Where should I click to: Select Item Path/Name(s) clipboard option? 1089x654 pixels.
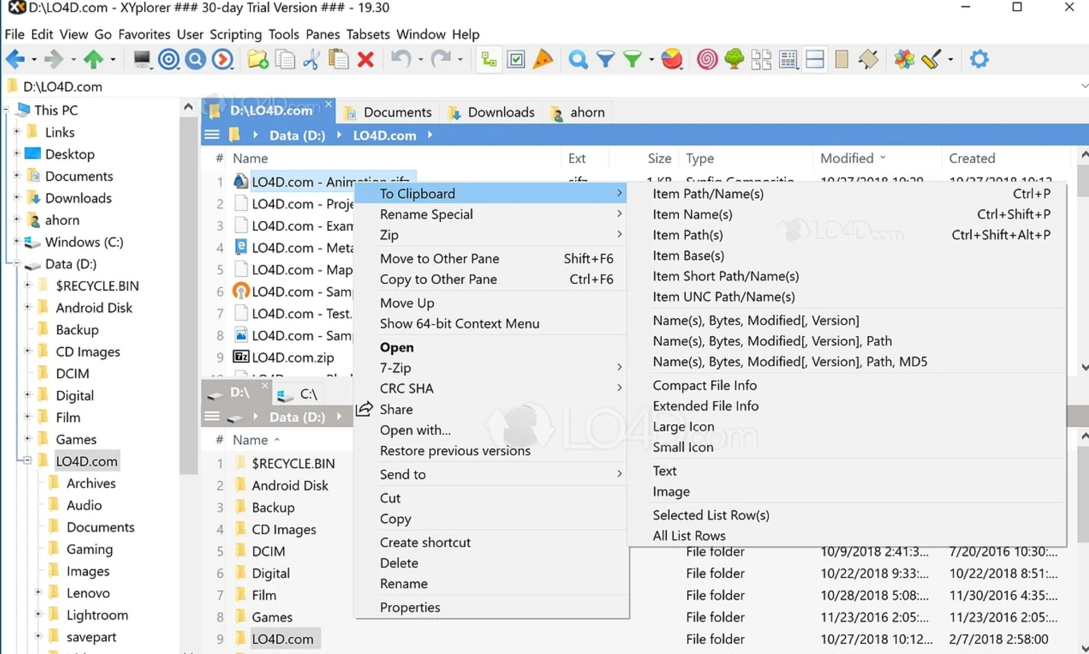tap(847, 194)
